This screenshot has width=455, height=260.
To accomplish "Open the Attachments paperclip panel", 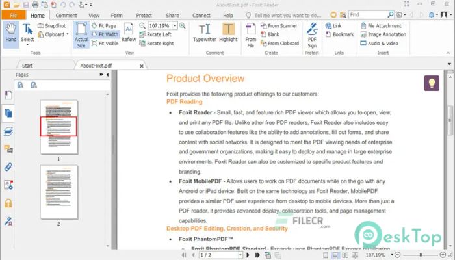I will [8, 167].
